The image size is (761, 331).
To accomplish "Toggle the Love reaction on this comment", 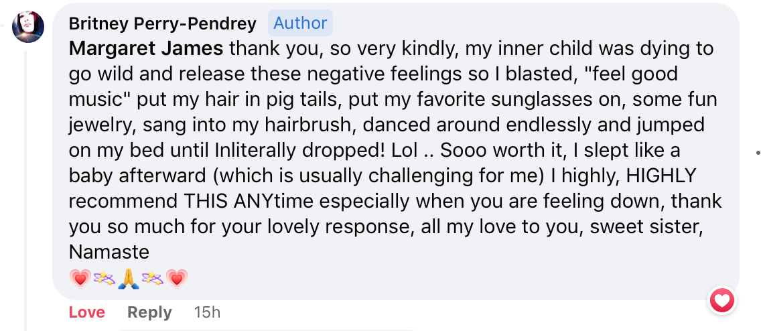I will [86, 312].
